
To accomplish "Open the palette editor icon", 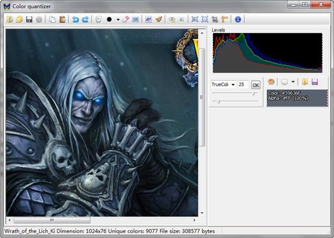I will point(271,82).
